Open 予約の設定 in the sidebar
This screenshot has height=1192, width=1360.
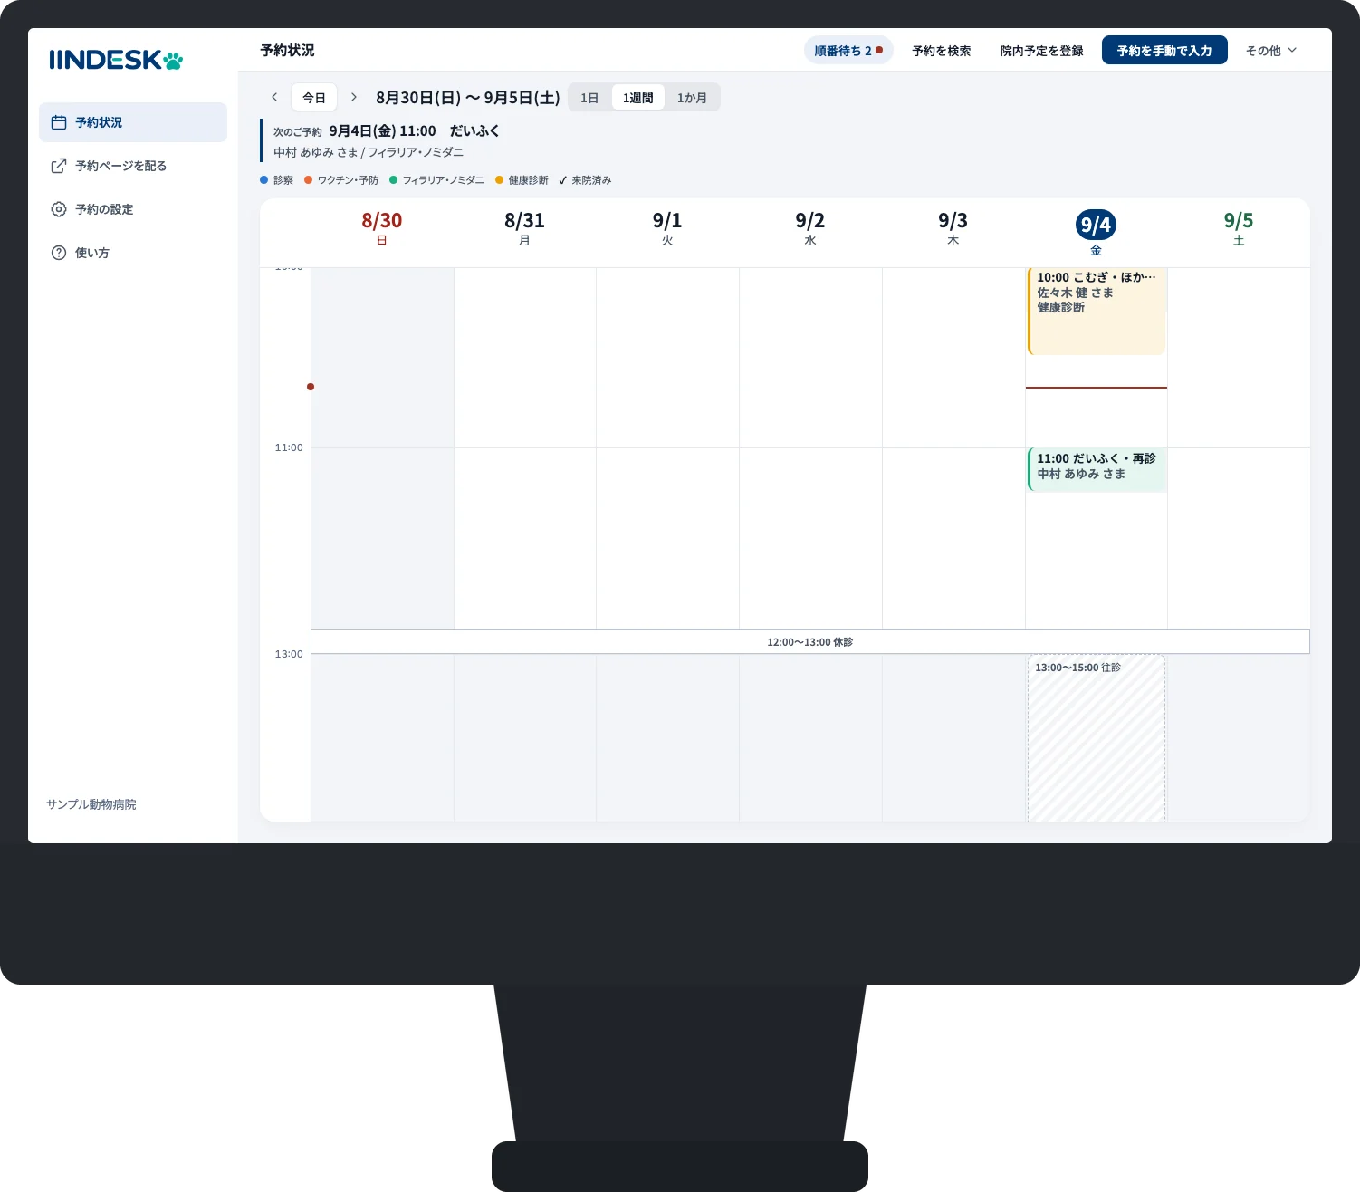pos(133,209)
